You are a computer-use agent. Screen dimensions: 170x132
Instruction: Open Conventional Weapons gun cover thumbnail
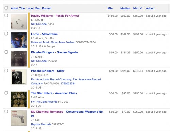click(19, 118)
